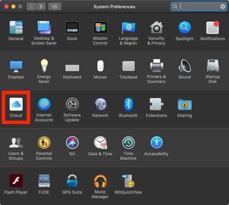Open the Spotlight settings pane
The height and width of the screenshot is (205, 229).
click(x=184, y=28)
